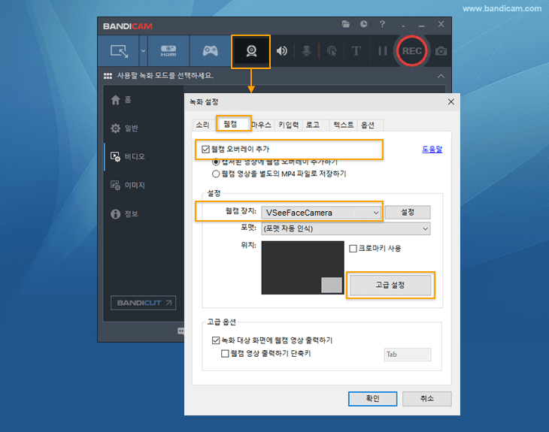Open 비디오 settings in sidebar
Viewport: 549px width, 432px height.
[x=128, y=157]
